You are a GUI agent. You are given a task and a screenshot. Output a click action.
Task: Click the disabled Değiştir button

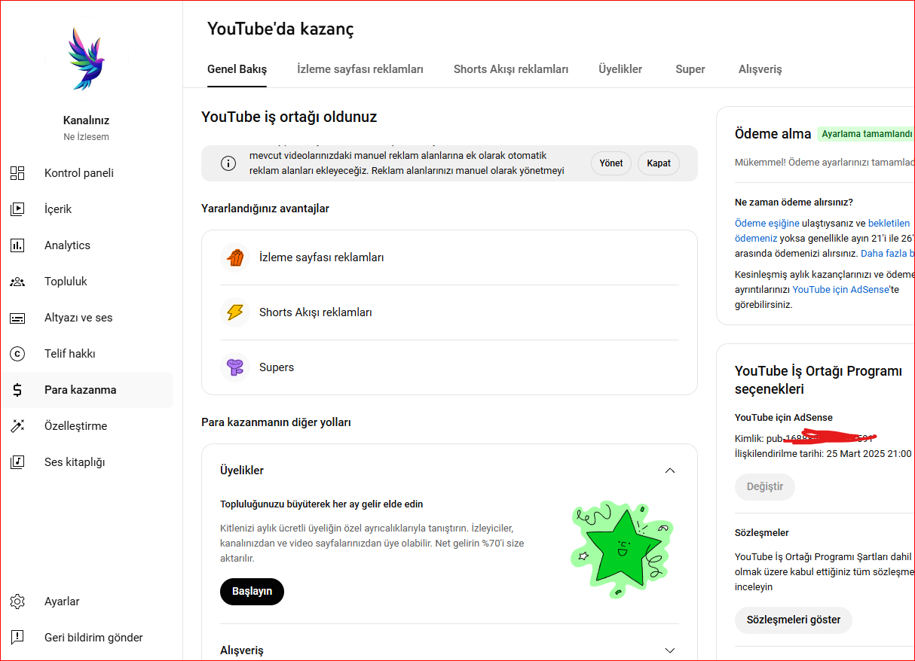coord(764,487)
